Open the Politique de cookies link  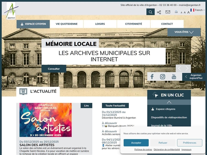[x=143, y=150]
